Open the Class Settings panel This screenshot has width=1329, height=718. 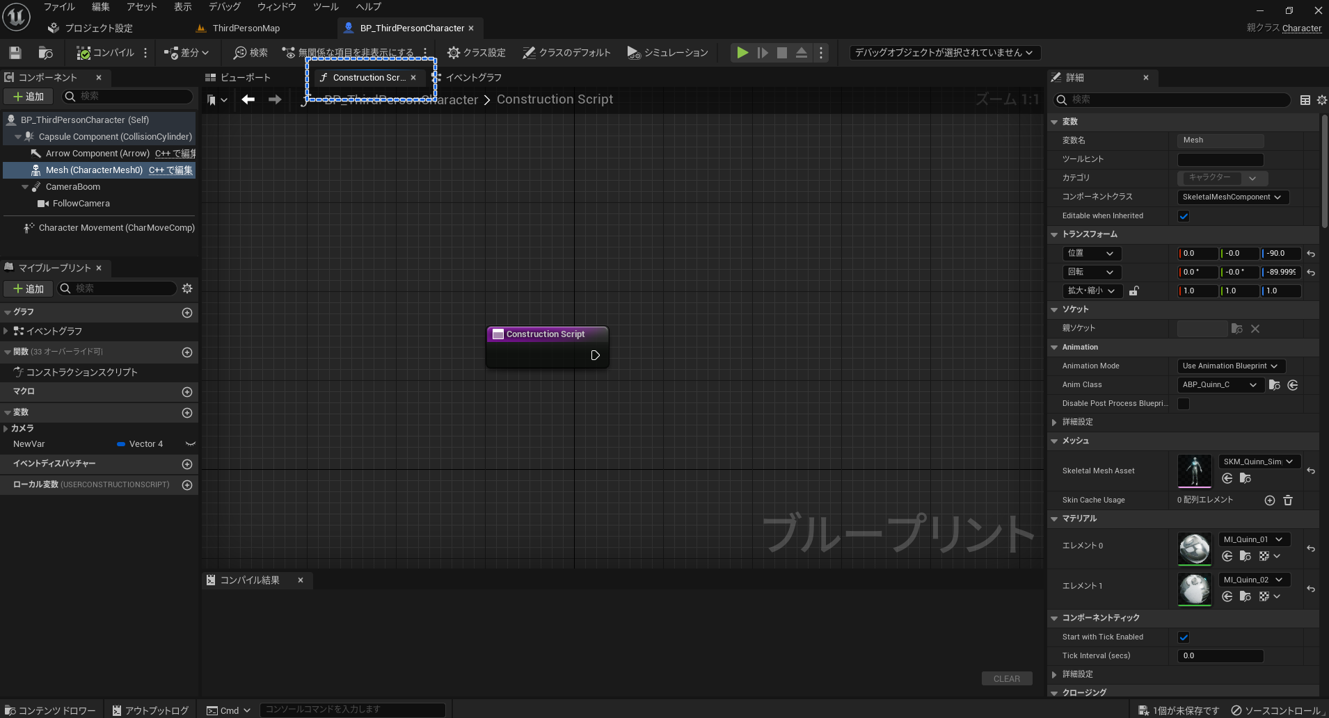pos(476,52)
